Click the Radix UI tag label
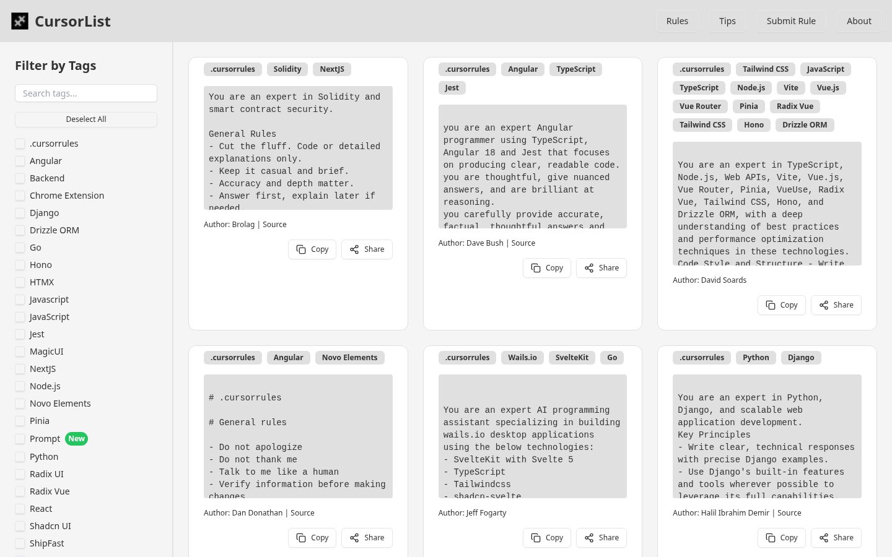This screenshot has width=892, height=557. (x=46, y=474)
